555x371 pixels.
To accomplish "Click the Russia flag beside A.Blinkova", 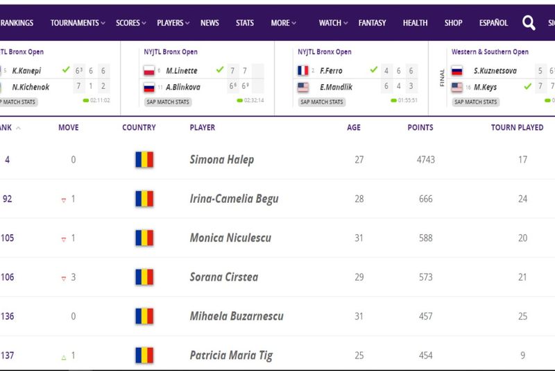I will point(149,88).
